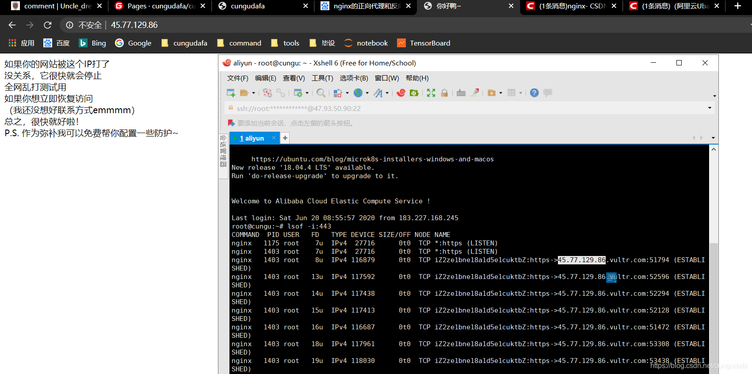The width and height of the screenshot is (752, 374).
Task: Close the '你好鸭~' browser tab
Action: 511,6
